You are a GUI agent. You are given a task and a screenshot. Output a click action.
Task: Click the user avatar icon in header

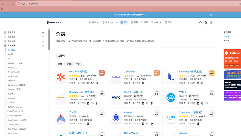coord(211,22)
